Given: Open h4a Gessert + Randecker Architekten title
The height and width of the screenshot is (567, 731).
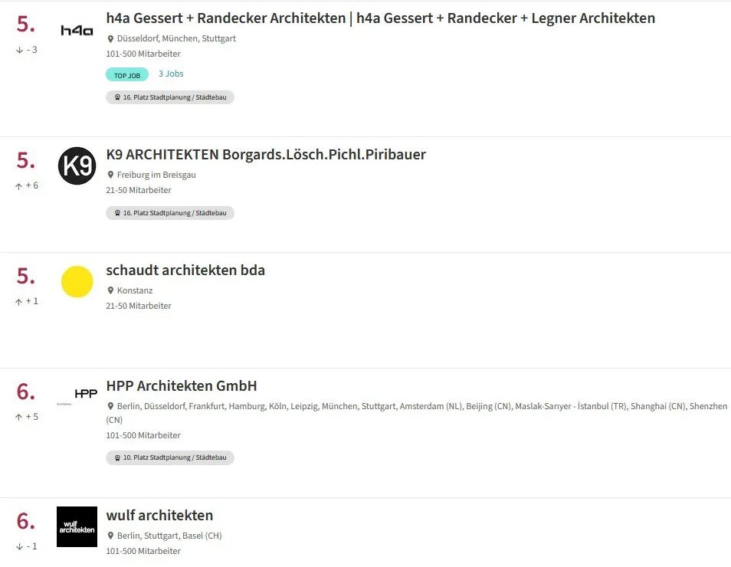Looking at the screenshot, I should pos(380,18).
